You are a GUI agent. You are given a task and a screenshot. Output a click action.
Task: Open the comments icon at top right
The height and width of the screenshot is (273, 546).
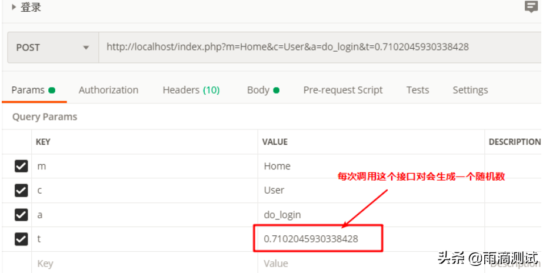pyautogui.click(x=531, y=7)
